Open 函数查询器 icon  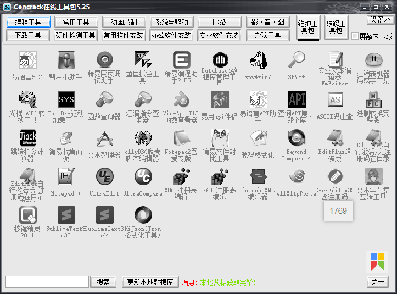(104, 99)
